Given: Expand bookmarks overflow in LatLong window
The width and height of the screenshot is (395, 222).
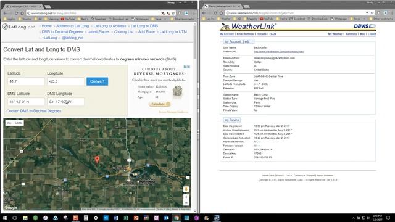Looking at the screenshot, I should click(x=165, y=19).
